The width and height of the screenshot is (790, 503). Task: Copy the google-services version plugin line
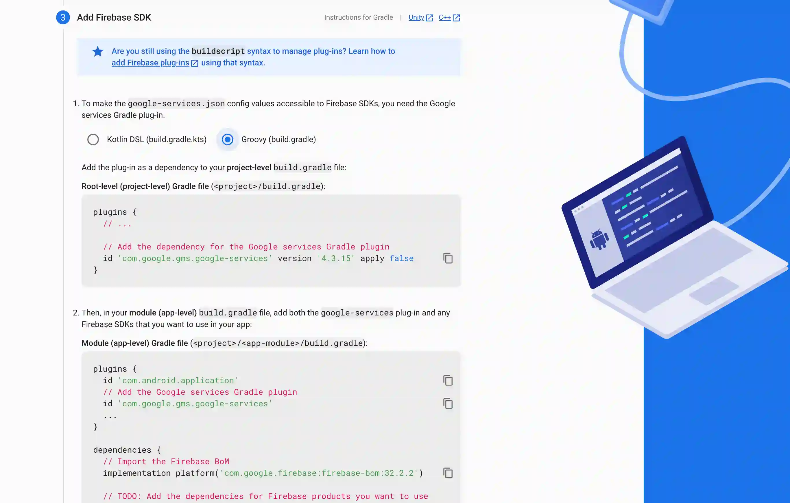(448, 258)
